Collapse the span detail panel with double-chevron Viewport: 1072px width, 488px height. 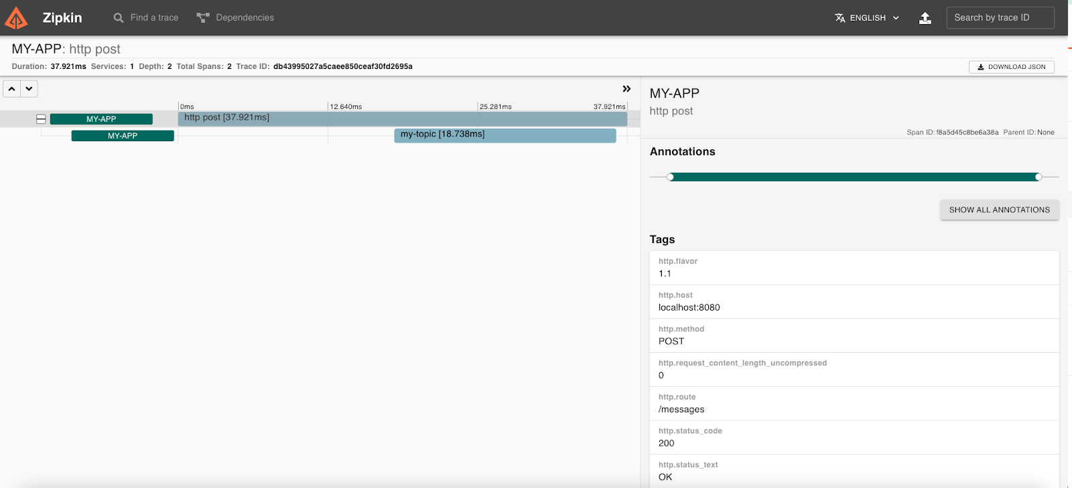click(x=626, y=89)
